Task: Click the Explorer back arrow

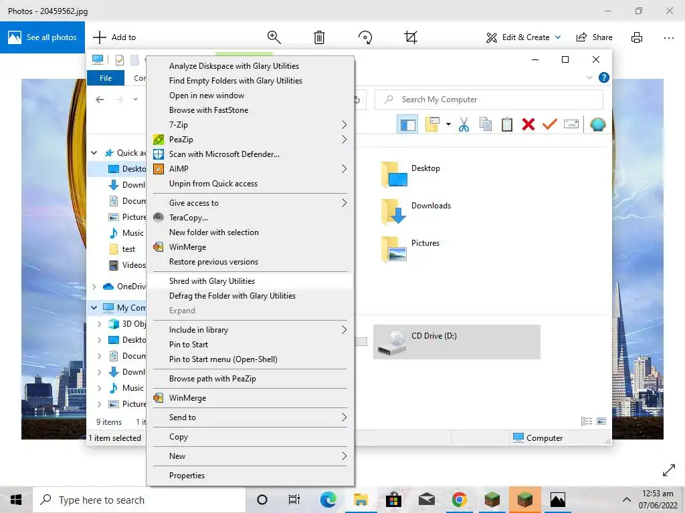Action: [x=100, y=100]
